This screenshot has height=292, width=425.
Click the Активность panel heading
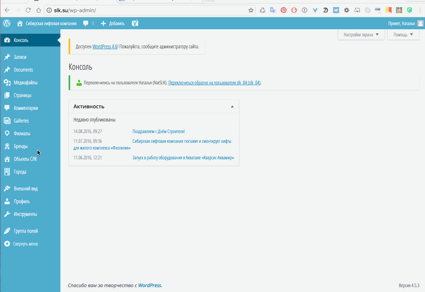click(89, 106)
